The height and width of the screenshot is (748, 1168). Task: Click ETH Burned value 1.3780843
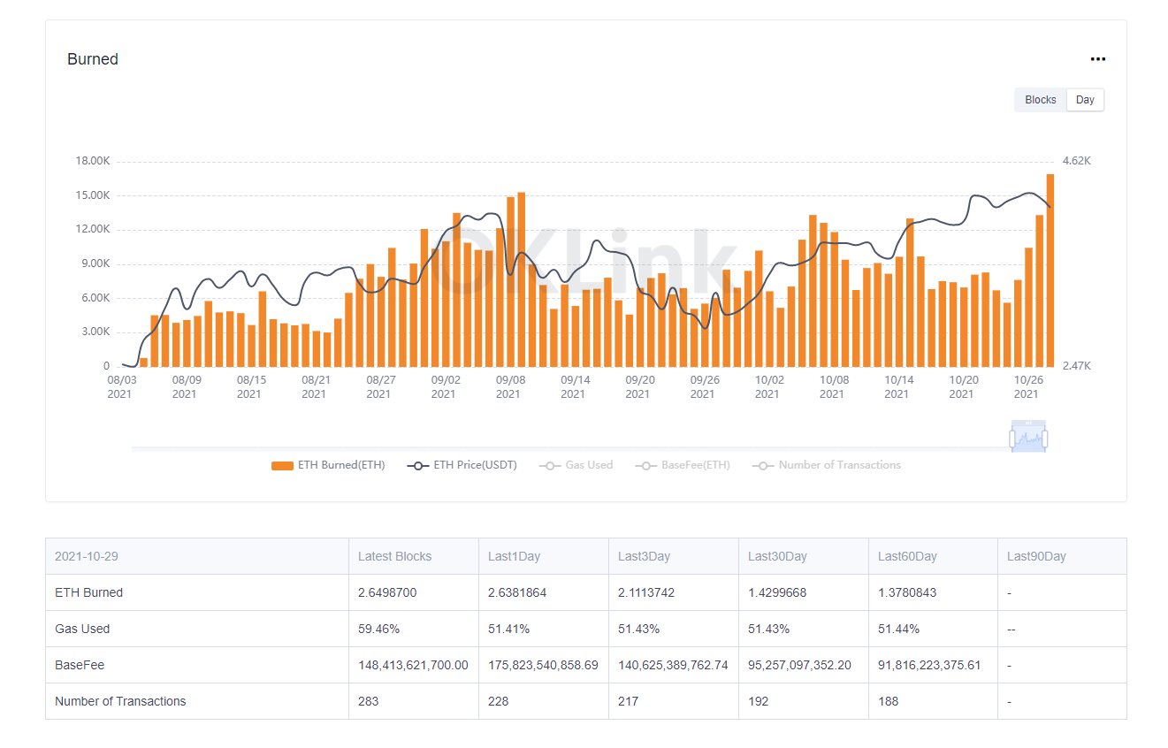tap(907, 592)
